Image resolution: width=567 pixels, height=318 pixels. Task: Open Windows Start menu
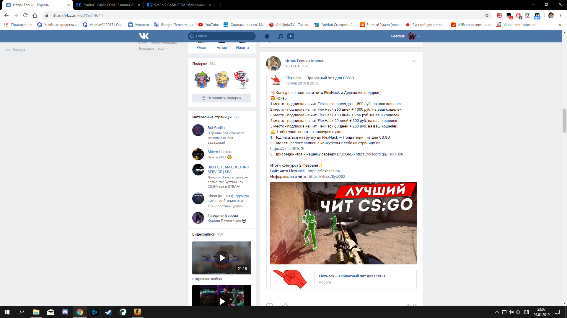[x=7, y=312]
